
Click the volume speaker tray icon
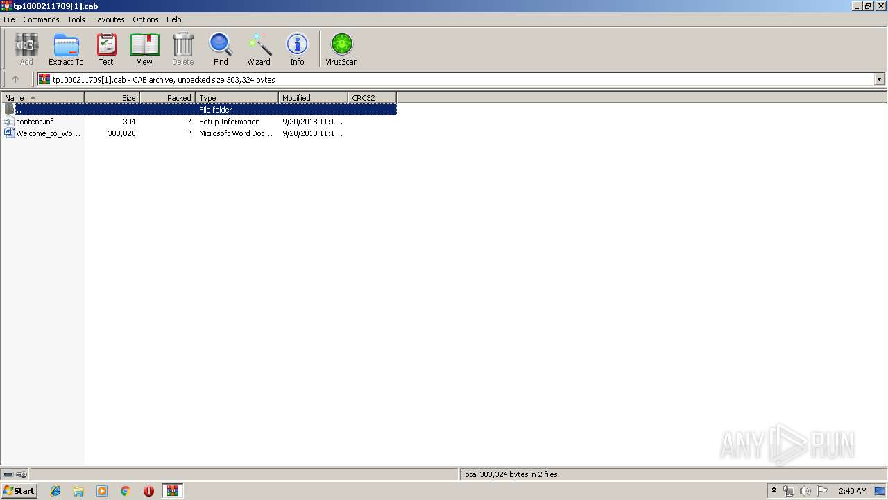click(x=805, y=491)
